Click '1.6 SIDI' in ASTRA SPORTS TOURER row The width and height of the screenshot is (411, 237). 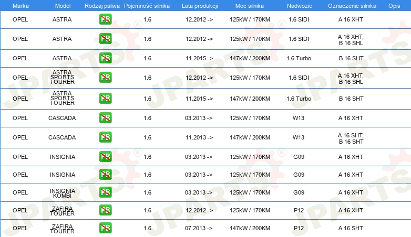[x=299, y=78]
